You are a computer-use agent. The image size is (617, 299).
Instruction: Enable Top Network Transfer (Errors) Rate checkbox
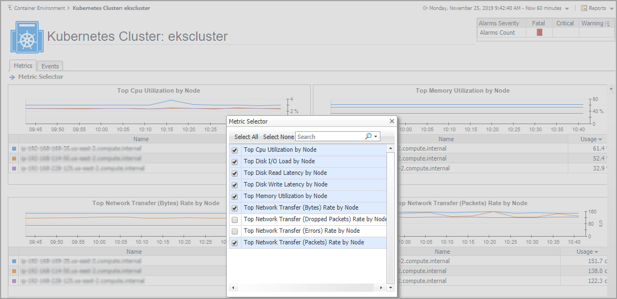tap(235, 231)
